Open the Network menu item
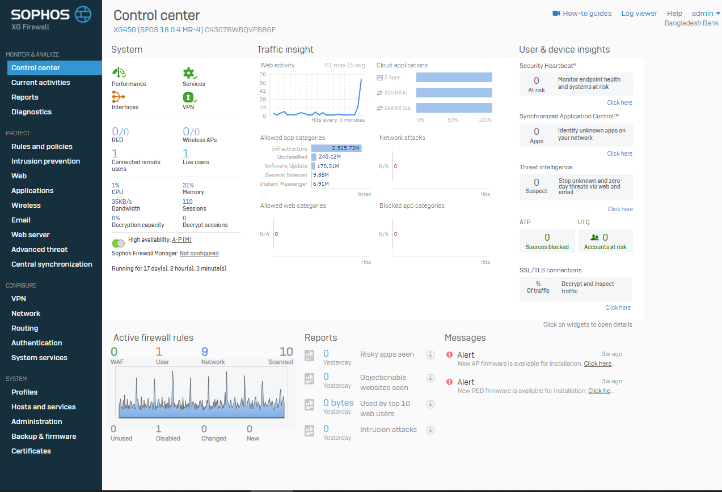The width and height of the screenshot is (722, 492). pyautogui.click(x=26, y=314)
